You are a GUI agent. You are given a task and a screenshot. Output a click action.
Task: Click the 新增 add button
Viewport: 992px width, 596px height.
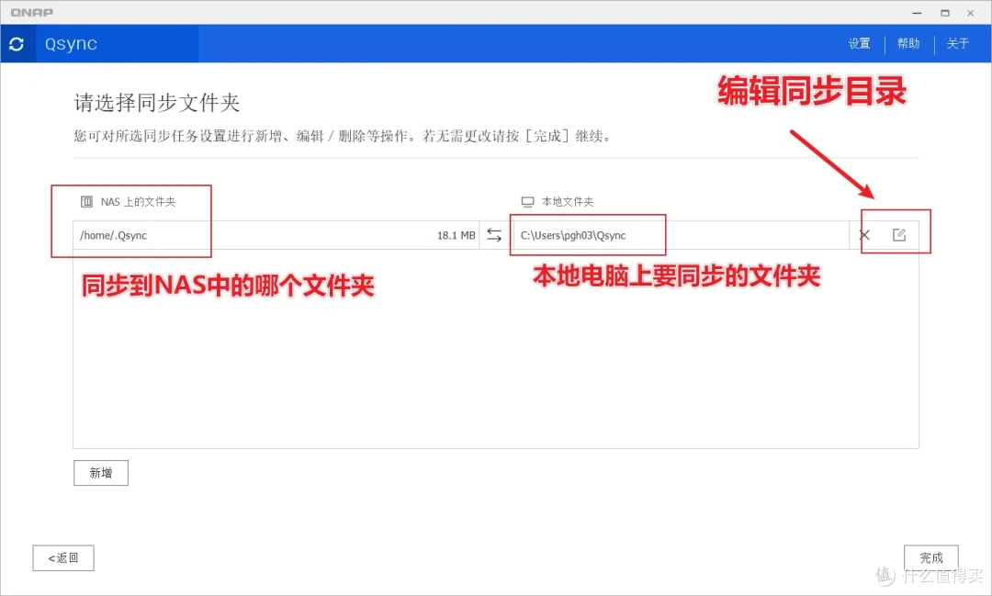(x=101, y=473)
